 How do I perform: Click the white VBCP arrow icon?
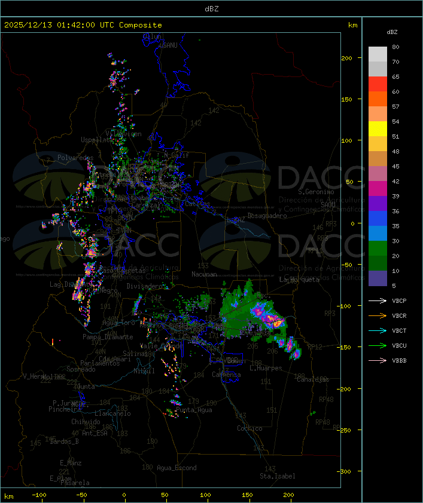(378, 300)
